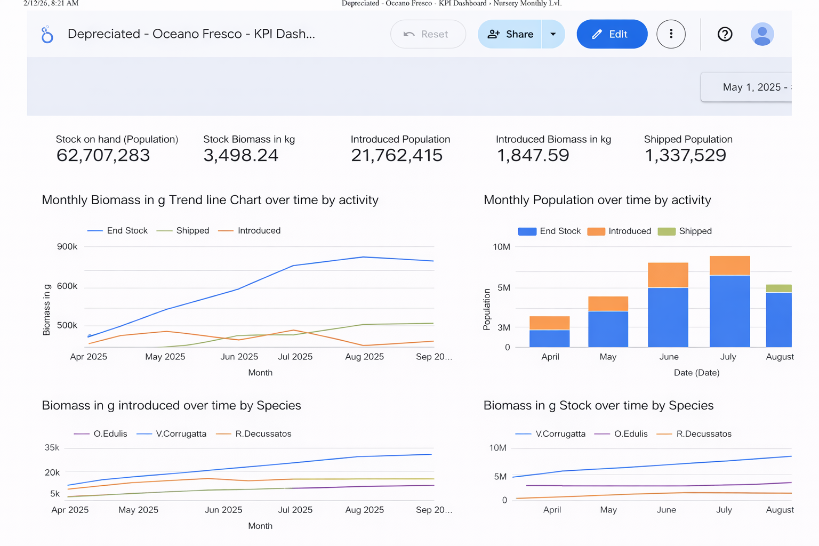Image resolution: width=819 pixels, height=546 pixels.
Task: Open the Share options dropdown arrow
Action: tap(552, 34)
